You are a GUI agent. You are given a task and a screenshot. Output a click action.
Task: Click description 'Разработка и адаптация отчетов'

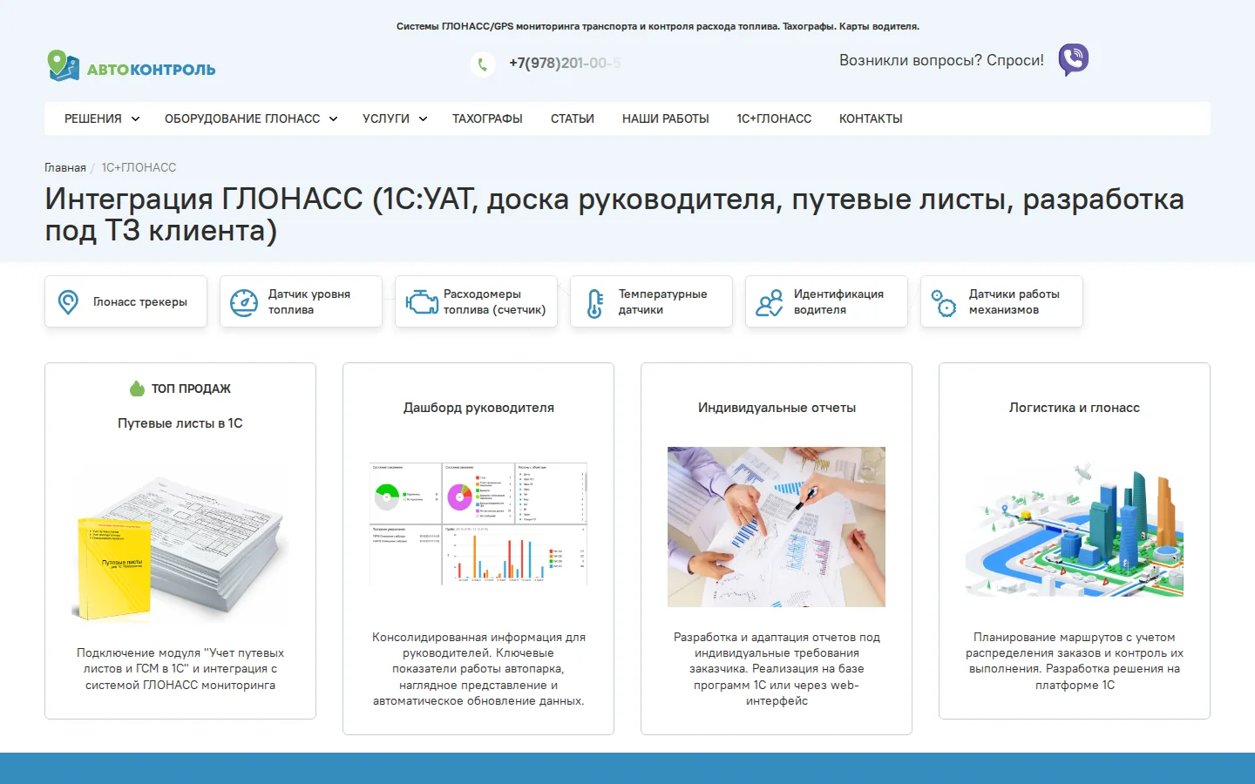click(777, 669)
